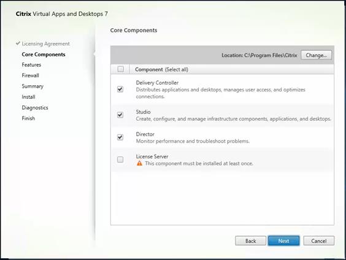Click the Licensing Agreement checkmark icon

point(18,43)
